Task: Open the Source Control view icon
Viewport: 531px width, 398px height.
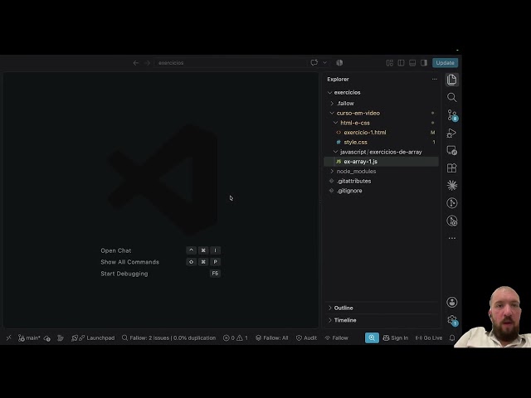Action: click(451, 115)
